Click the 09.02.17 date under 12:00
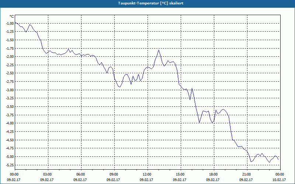 click(x=146, y=180)
